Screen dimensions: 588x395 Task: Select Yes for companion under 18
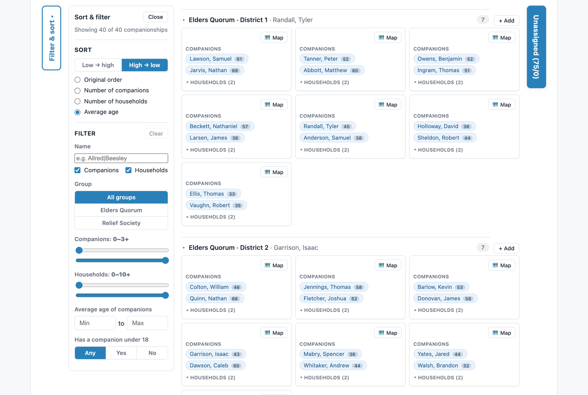[121, 353]
